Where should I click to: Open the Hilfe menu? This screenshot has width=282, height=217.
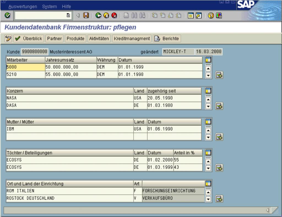[66, 7]
